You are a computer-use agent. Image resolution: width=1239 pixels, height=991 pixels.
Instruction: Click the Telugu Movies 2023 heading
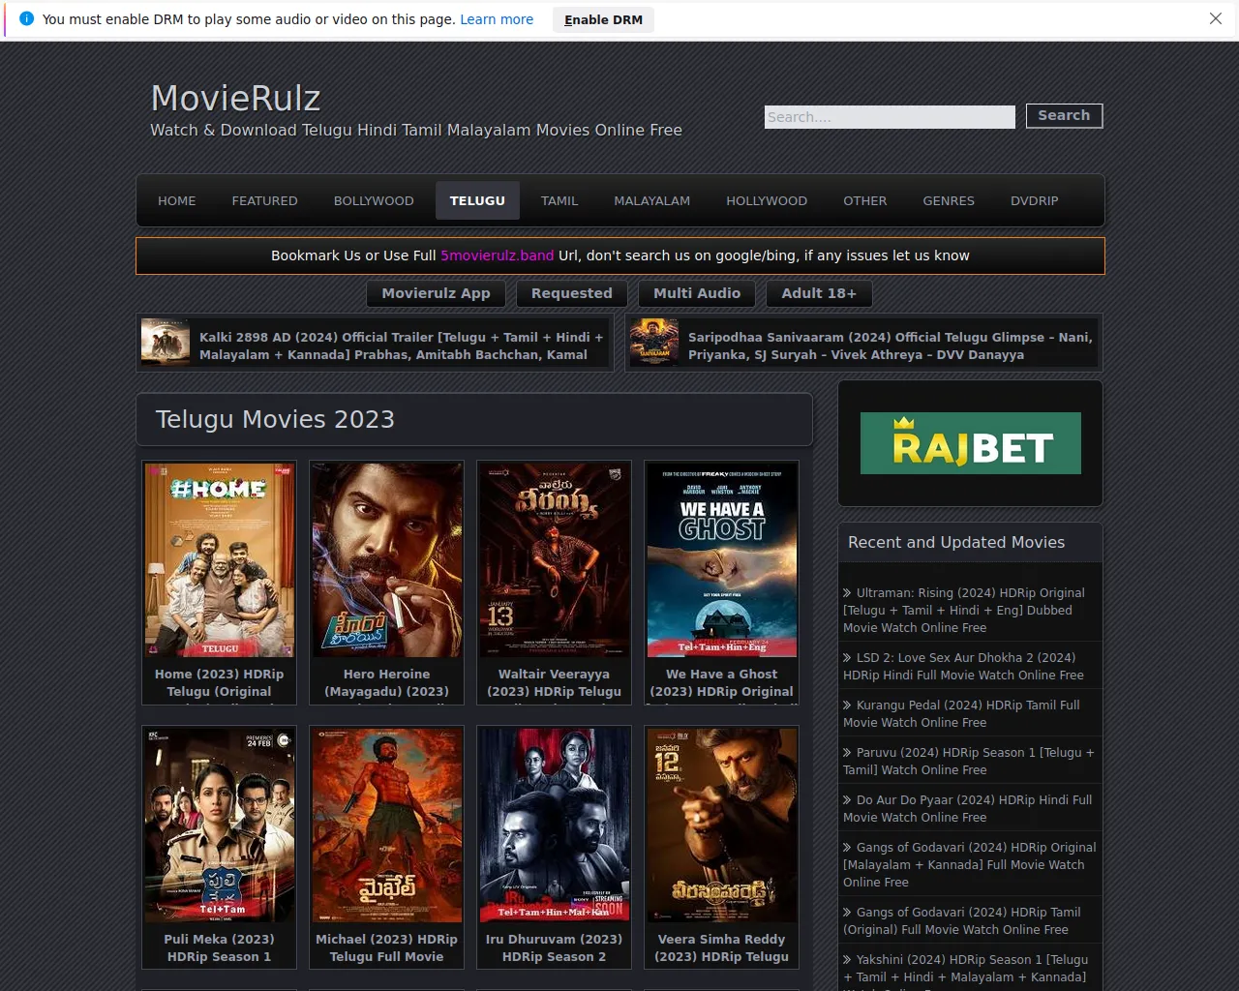pyautogui.click(x=275, y=420)
